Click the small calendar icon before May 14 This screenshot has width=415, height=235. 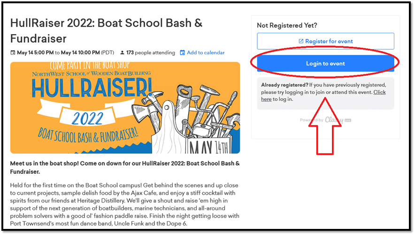coord(13,52)
